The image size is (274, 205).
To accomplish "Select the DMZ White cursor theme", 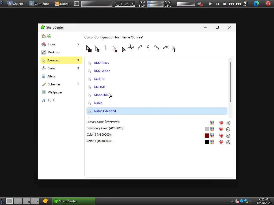I will click(157, 71).
